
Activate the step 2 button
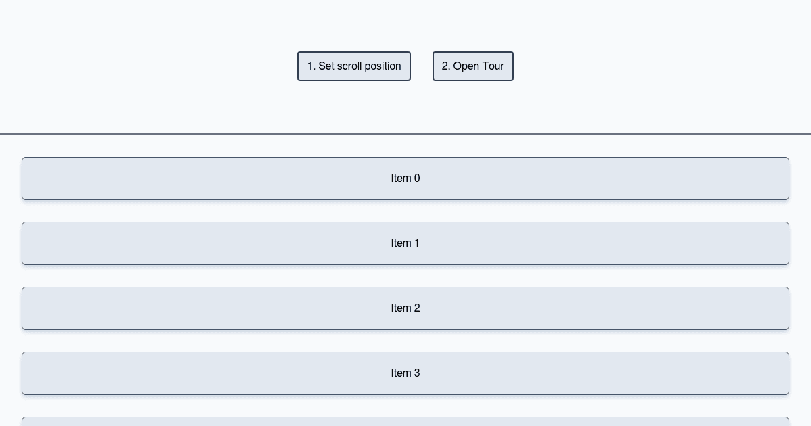[x=472, y=66]
